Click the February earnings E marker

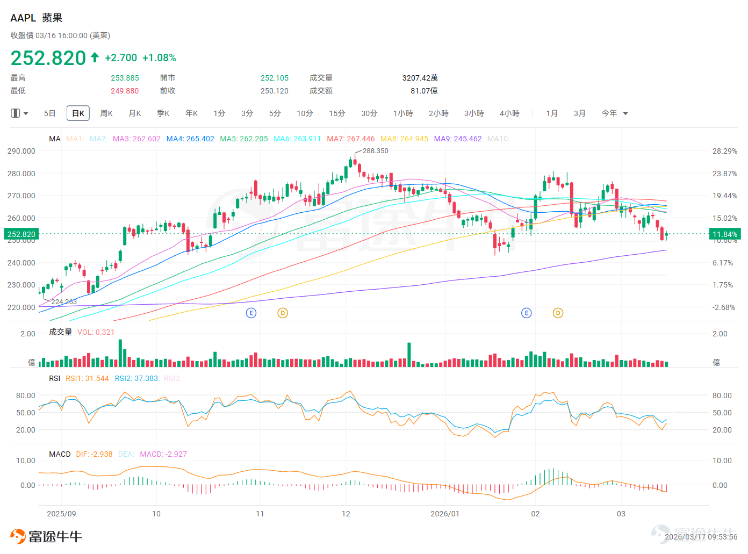click(x=527, y=313)
